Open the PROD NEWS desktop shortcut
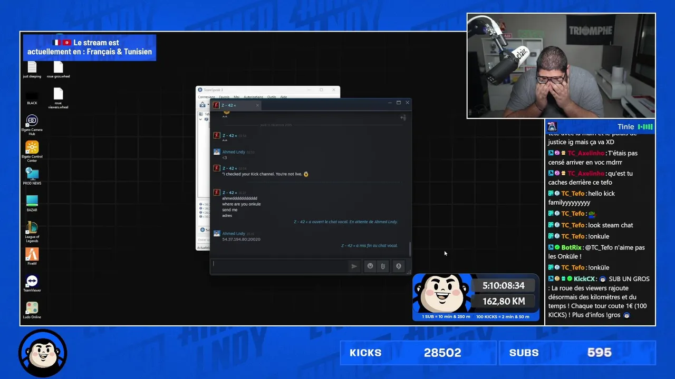This screenshot has height=379, width=675. [x=32, y=176]
